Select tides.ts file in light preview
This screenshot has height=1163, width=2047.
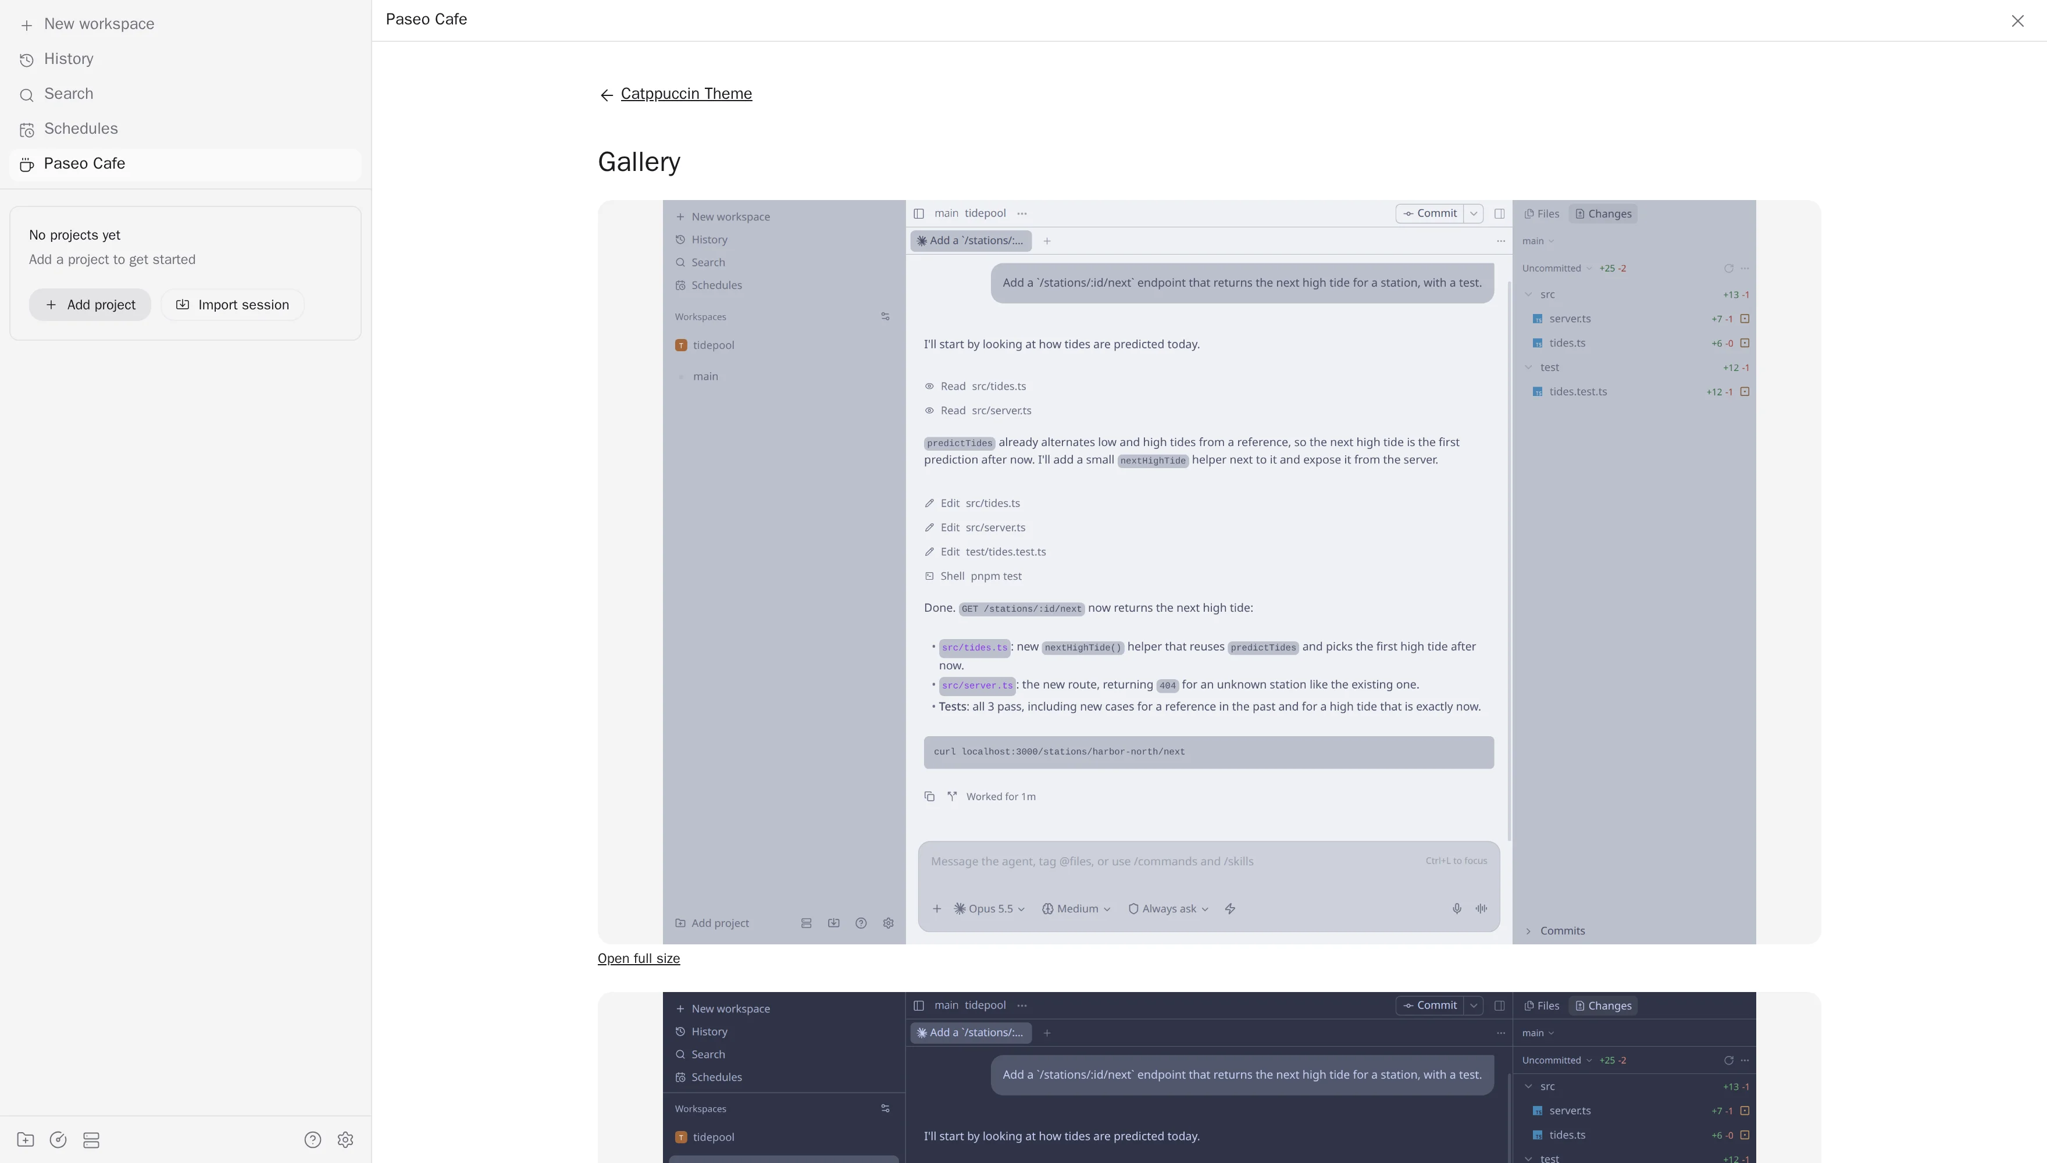pos(1634,344)
